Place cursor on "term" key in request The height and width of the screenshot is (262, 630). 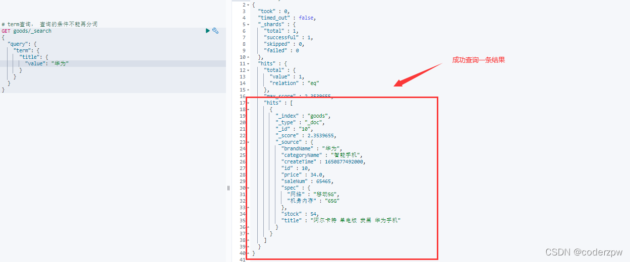coord(22,50)
